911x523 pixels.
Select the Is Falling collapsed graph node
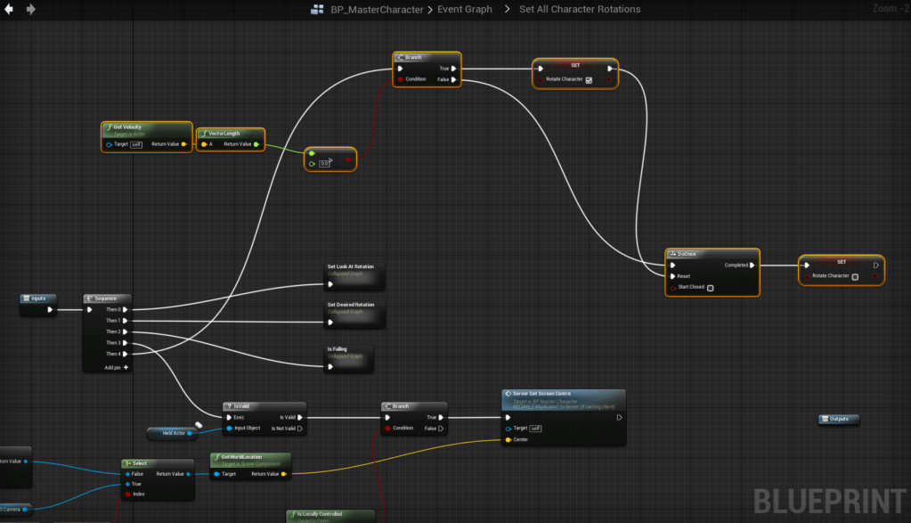[x=349, y=356]
